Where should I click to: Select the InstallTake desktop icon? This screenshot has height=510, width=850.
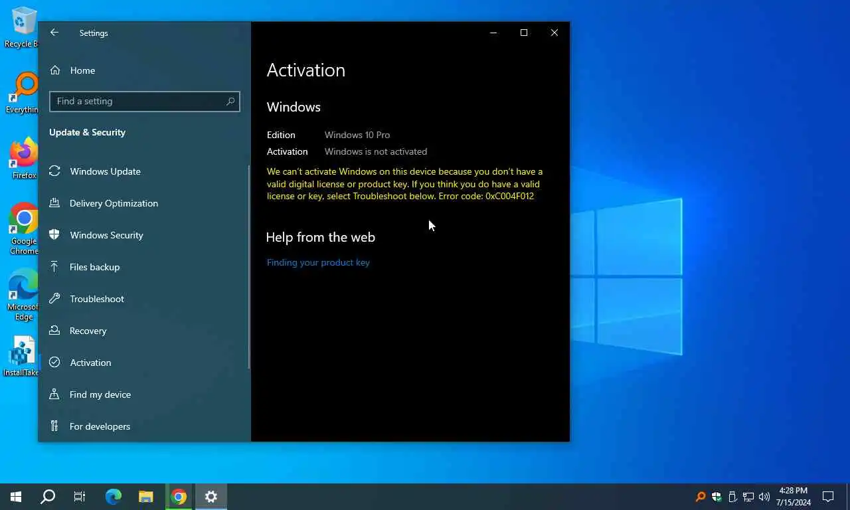click(21, 357)
